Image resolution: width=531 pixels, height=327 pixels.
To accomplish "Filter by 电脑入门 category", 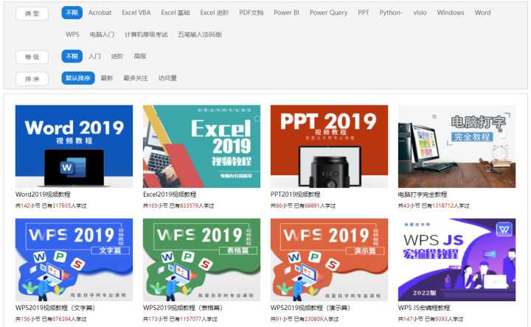I will (x=102, y=34).
